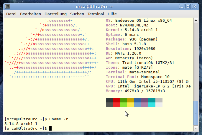Click the medium gray bottom-row color block
This screenshot has width=202, height=135.
(109, 104)
